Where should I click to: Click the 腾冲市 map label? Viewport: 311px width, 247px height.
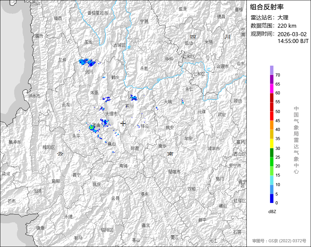coord(15,142)
